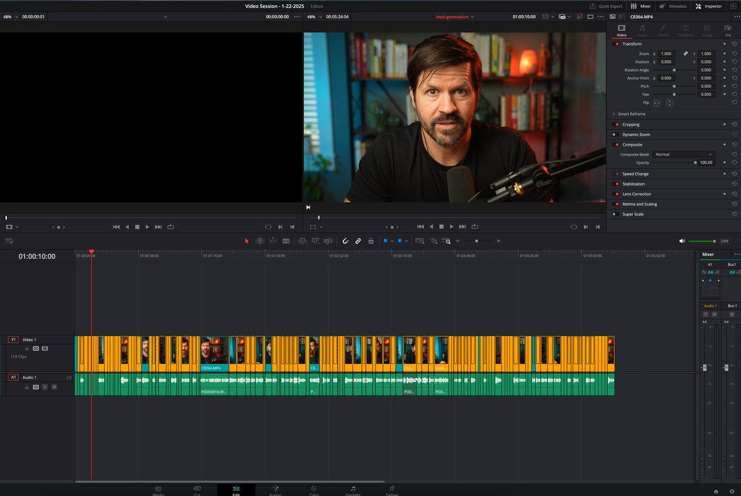
Task: Toggle timeline snapping magnet icon
Action: [345, 241]
